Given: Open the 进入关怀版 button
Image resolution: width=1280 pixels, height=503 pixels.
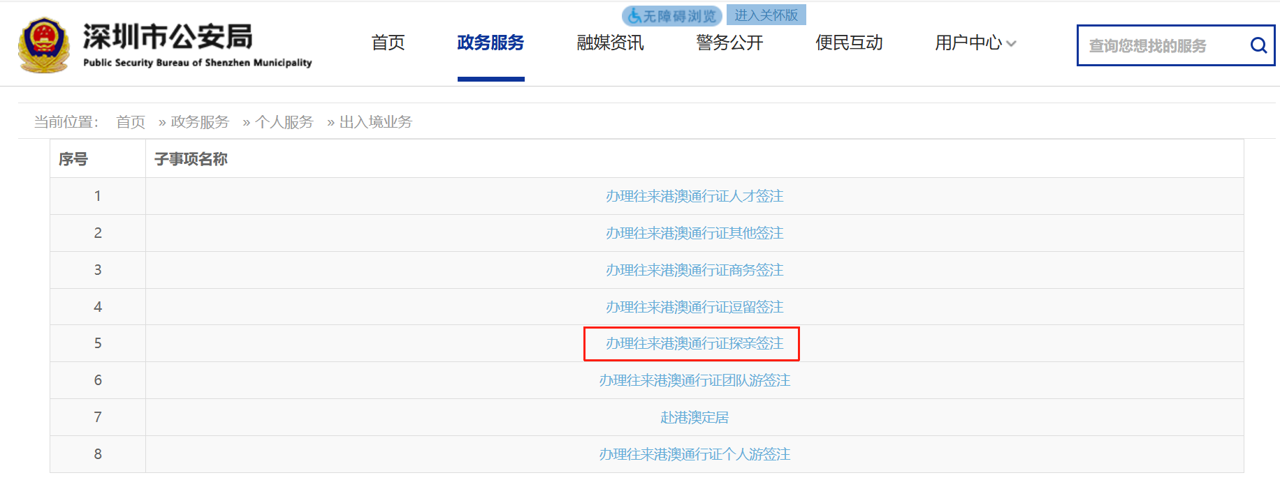Looking at the screenshot, I should 766,15.
